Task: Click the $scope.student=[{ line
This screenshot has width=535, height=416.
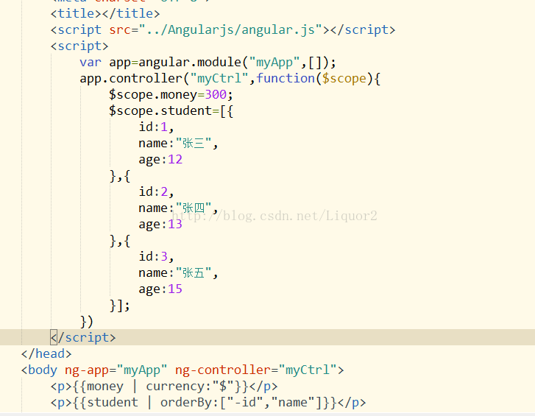Action: [171, 111]
